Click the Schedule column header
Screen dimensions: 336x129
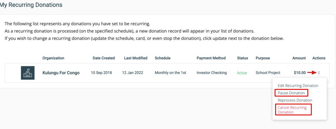(x=163, y=58)
